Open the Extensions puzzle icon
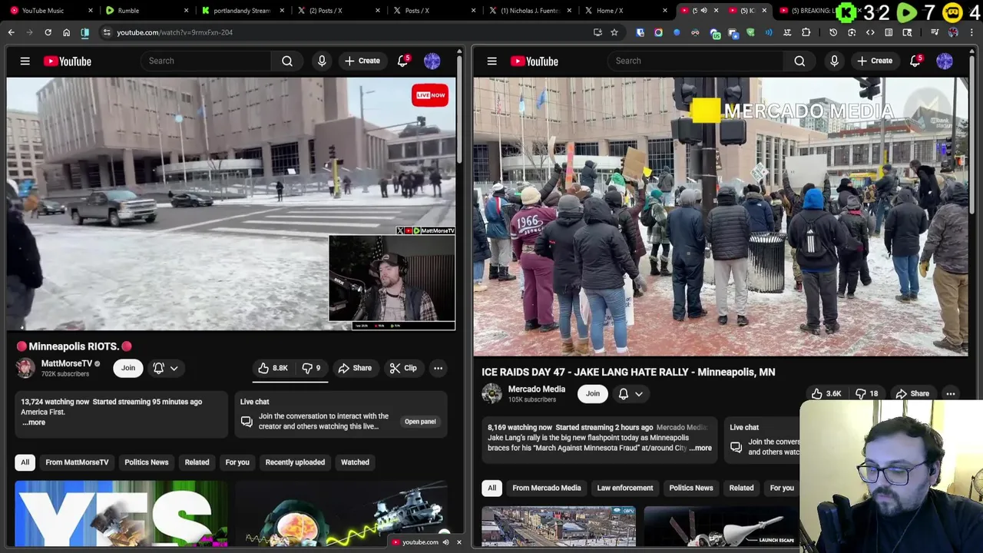 coord(806,32)
